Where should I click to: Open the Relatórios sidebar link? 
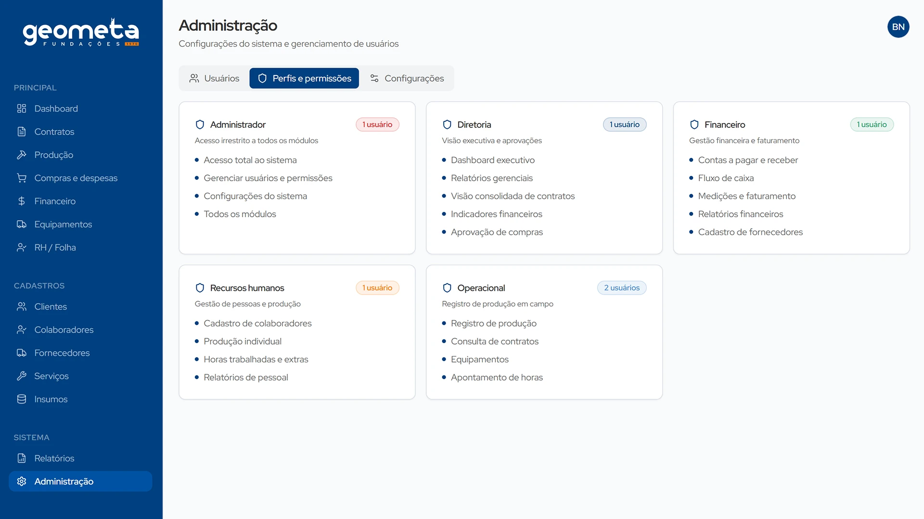click(x=54, y=458)
